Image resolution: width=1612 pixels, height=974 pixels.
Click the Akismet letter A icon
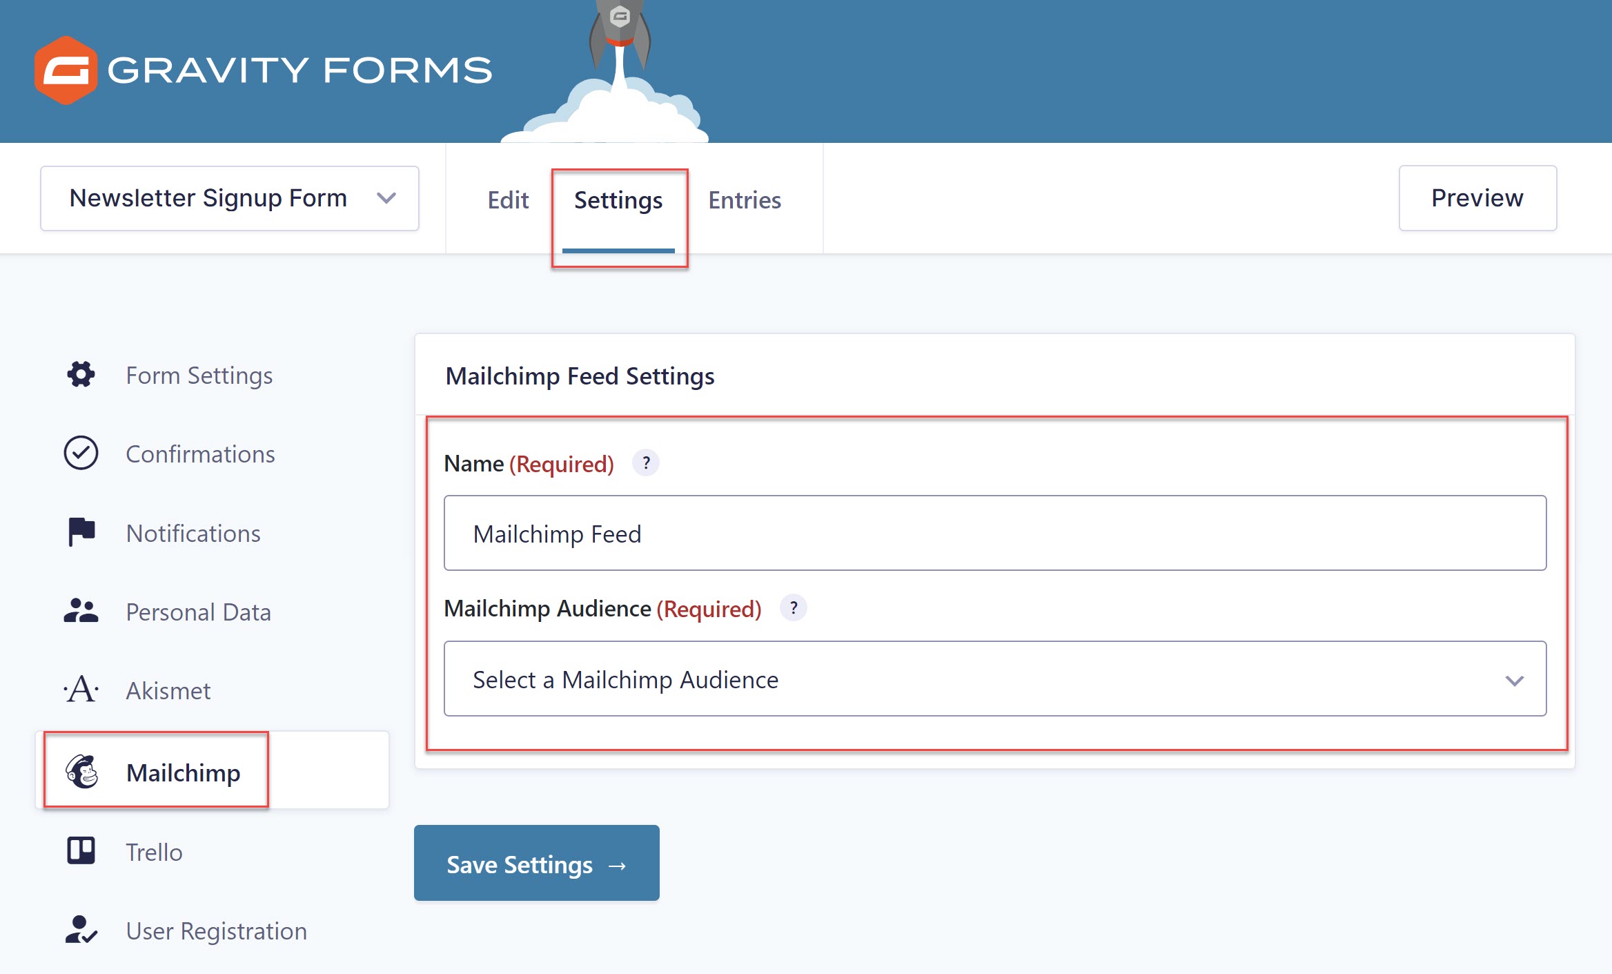click(81, 690)
